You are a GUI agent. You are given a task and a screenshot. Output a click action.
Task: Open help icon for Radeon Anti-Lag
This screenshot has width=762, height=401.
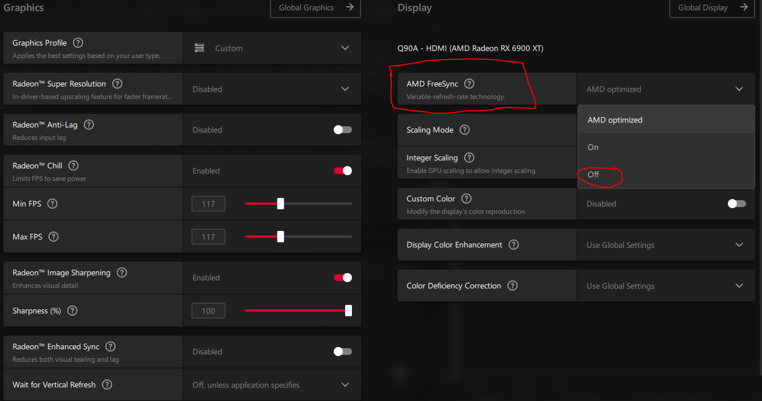[89, 125]
